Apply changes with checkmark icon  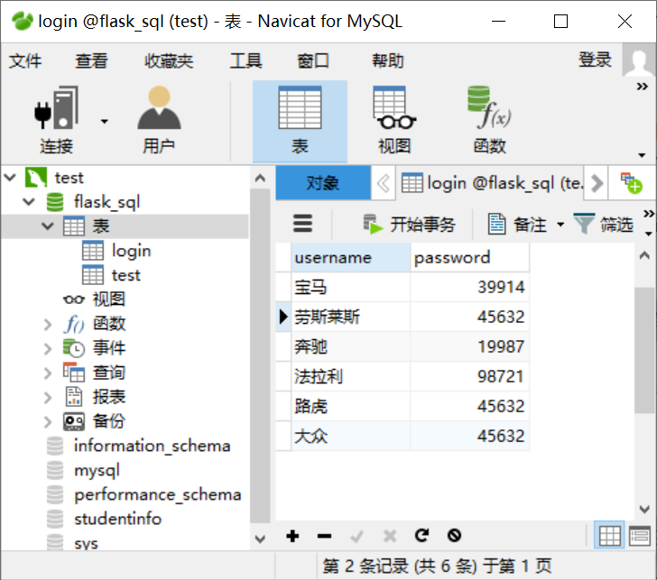point(357,536)
